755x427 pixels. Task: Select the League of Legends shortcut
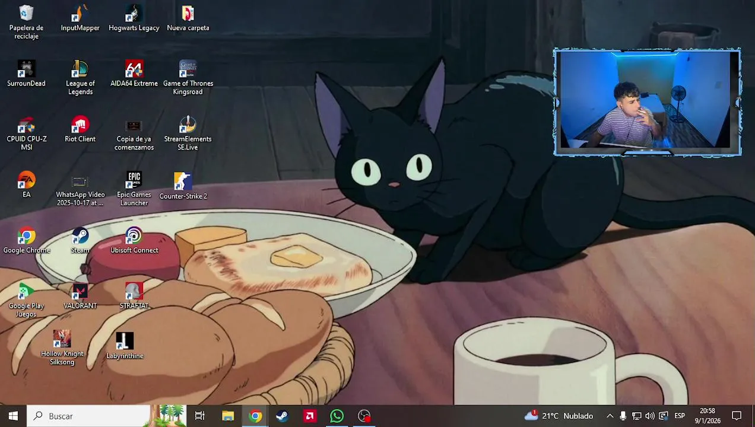(x=80, y=78)
